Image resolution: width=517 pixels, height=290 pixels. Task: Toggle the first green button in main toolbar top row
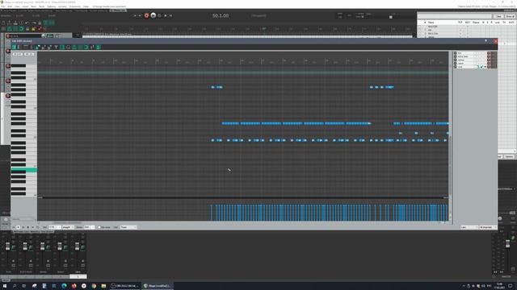point(46,23)
